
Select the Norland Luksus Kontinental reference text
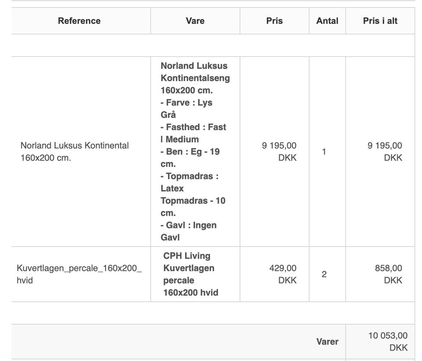(x=75, y=152)
